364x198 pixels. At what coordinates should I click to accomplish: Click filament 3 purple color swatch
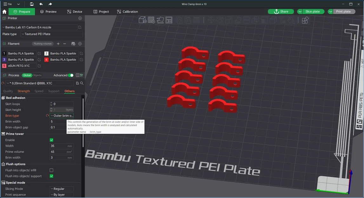click(x=4, y=60)
